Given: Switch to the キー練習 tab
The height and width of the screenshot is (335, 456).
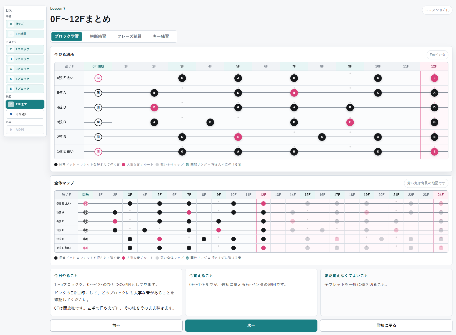Looking at the screenshot, I should point(161,37).
